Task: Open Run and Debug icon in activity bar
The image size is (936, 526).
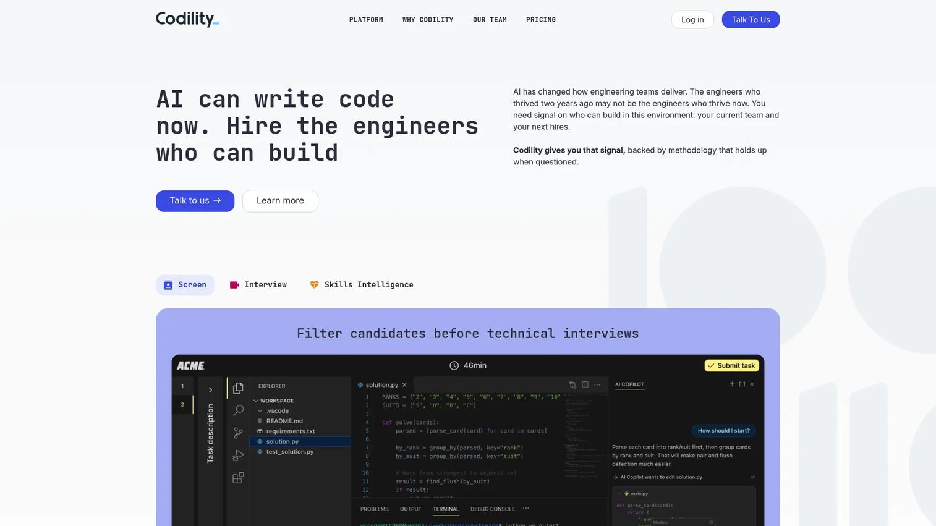Action: (238, 456)
